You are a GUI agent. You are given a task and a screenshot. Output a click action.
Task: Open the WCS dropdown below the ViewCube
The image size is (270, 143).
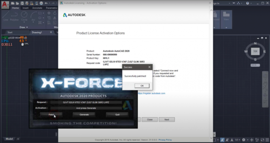(255, 65)
